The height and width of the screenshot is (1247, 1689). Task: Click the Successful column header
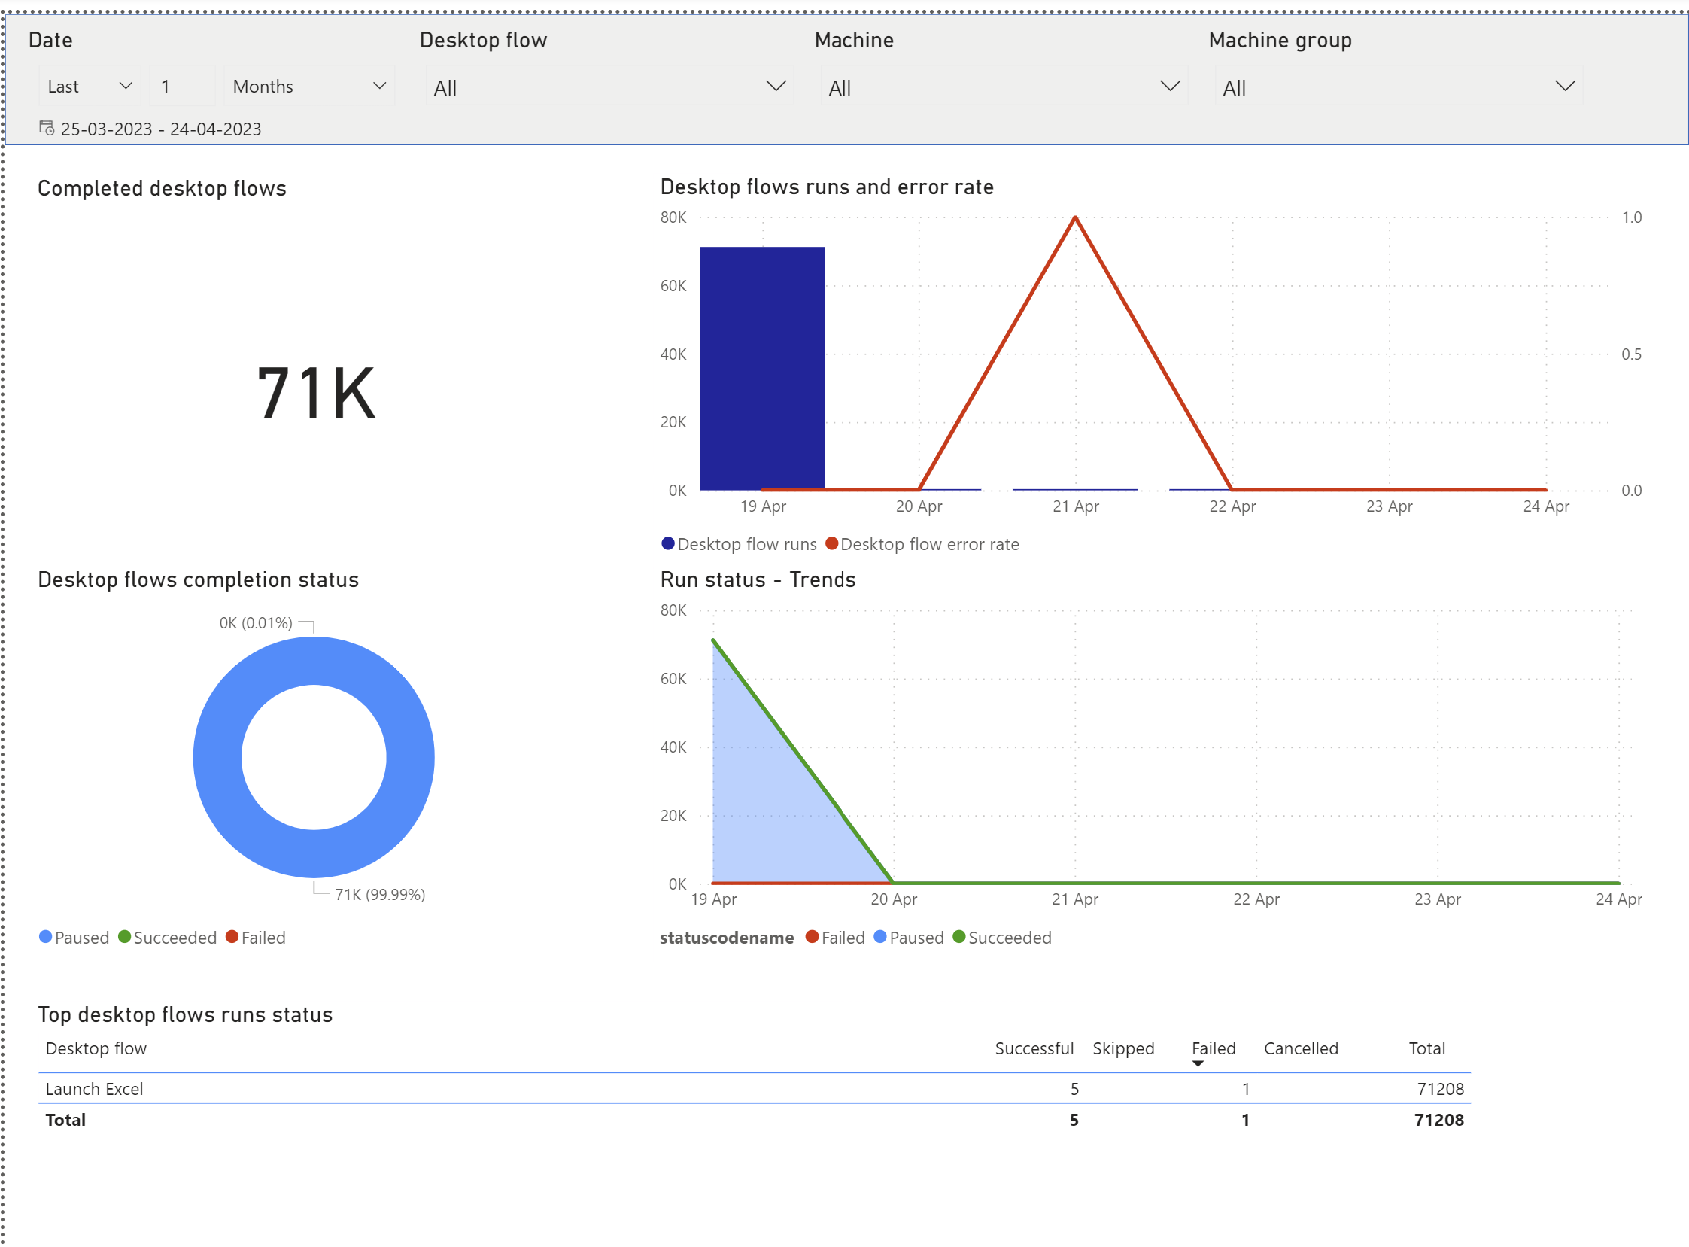[1034, 1048]
